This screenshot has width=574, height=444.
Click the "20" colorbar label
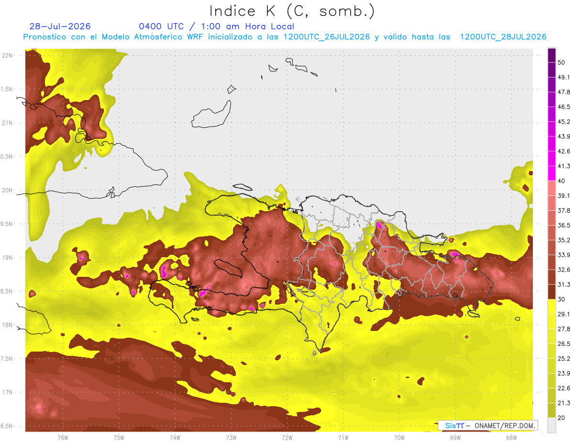tap(562, 418)
